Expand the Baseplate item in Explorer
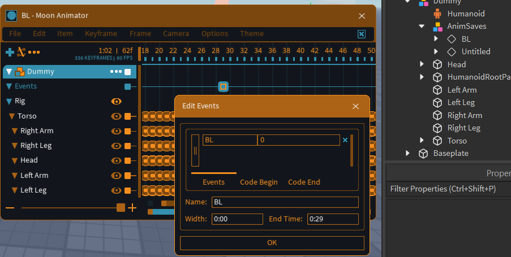The width and height of the screenshot is (511, 257). (407, 153)
